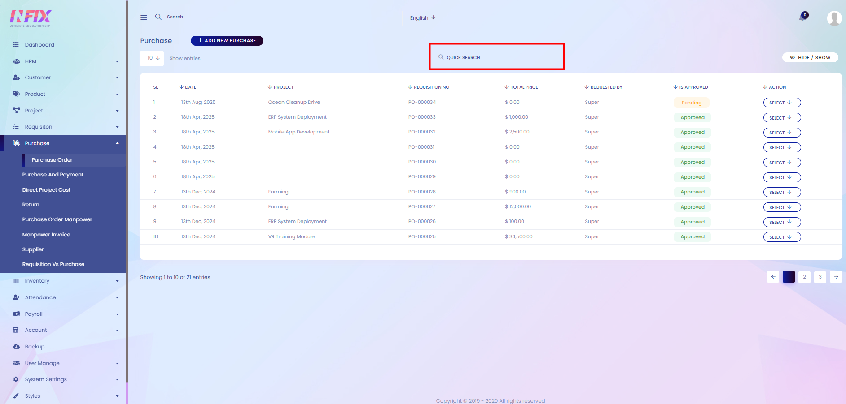The width and height of the screenshot is (846, 404).
Task: Open the hamburger sidebar menu
Action: click(144, 17)
